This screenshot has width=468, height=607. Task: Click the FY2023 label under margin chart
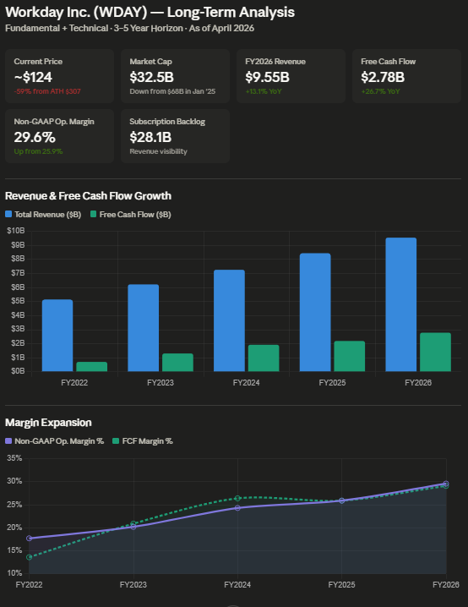click(133, 584)
